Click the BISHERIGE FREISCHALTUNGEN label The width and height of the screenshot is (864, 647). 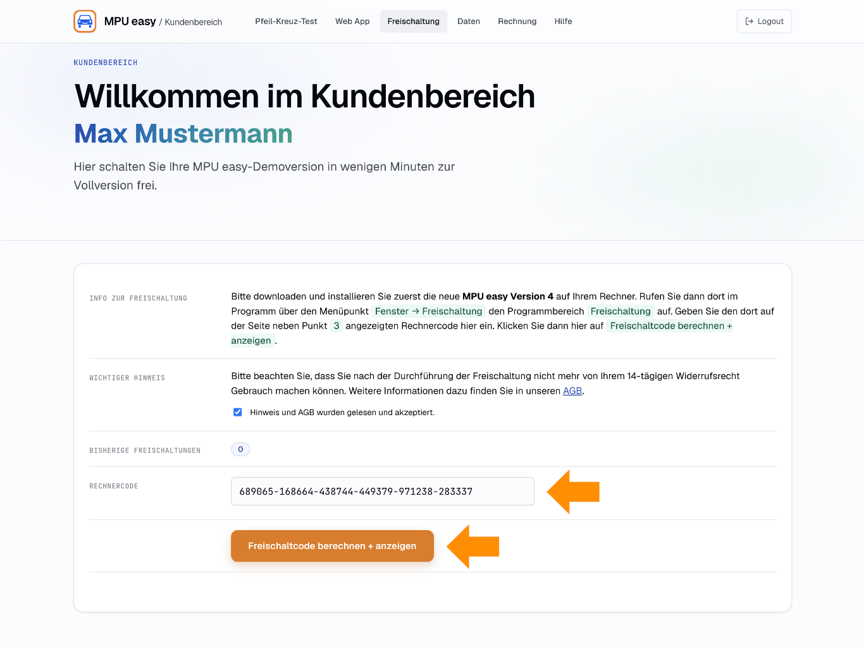coord(145,450)
